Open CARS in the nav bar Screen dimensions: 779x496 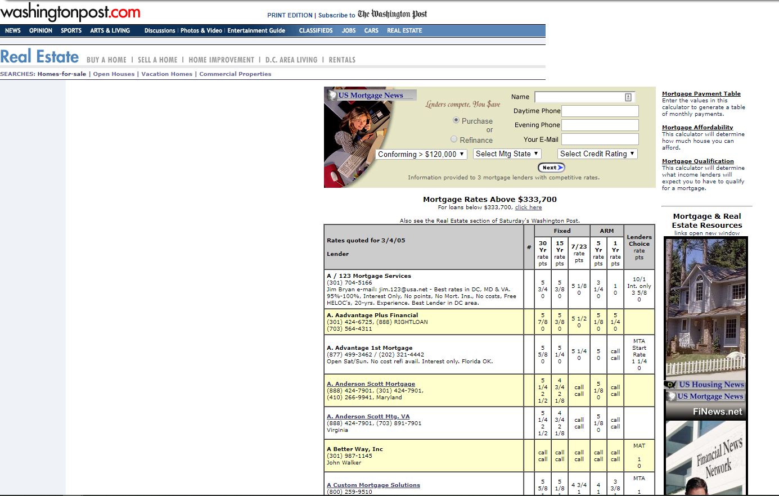pos(371,30)
